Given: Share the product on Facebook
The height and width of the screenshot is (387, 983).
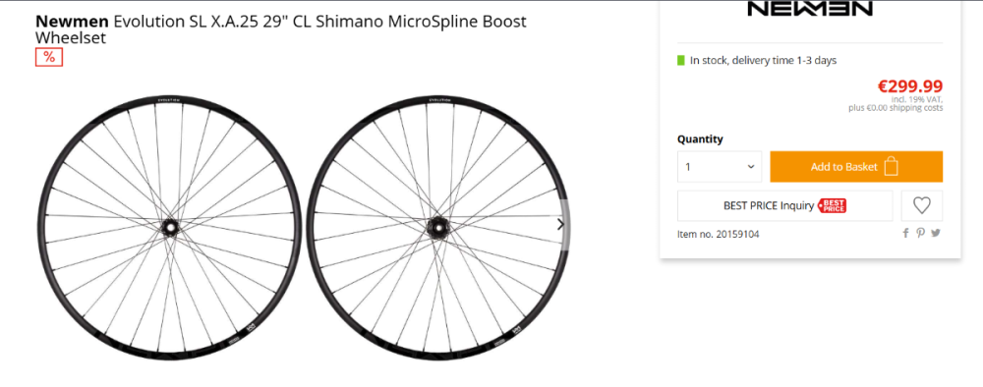Looking at the screenshot, I should click(905, 233).
